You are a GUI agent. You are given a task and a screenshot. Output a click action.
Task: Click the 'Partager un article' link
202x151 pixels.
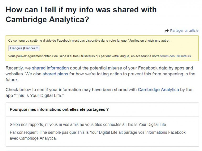coord(184,31)
